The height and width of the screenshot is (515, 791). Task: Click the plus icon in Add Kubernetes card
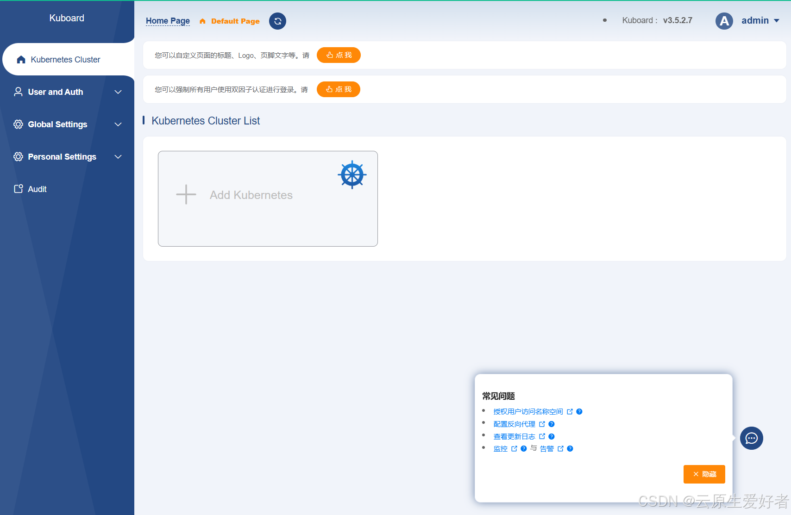coord(186,195)
